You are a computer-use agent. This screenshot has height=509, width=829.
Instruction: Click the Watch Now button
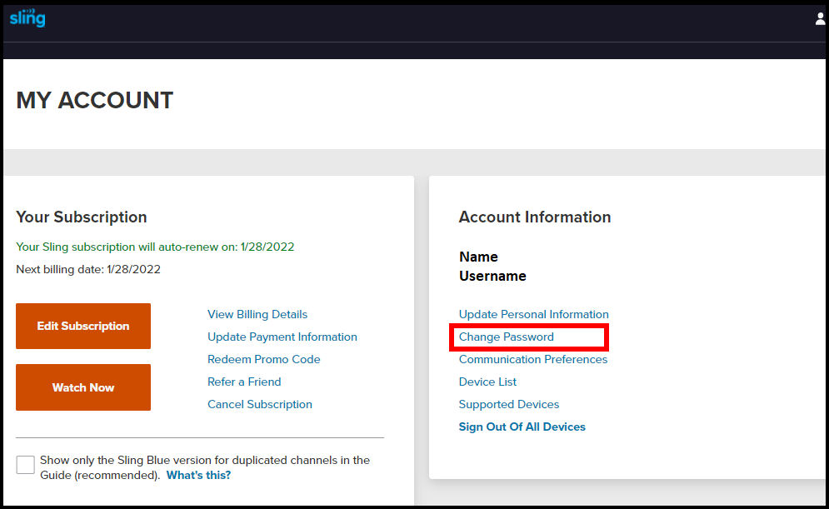83,387
